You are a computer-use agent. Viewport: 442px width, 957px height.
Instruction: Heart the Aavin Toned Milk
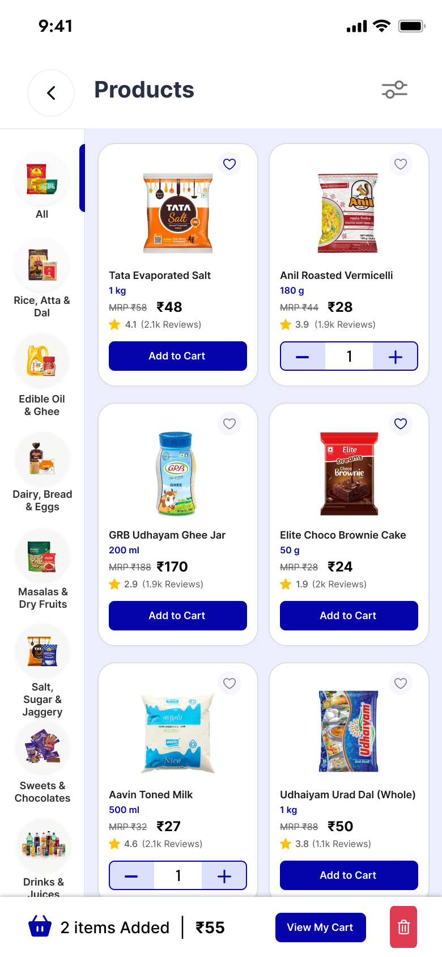(229, 683)
